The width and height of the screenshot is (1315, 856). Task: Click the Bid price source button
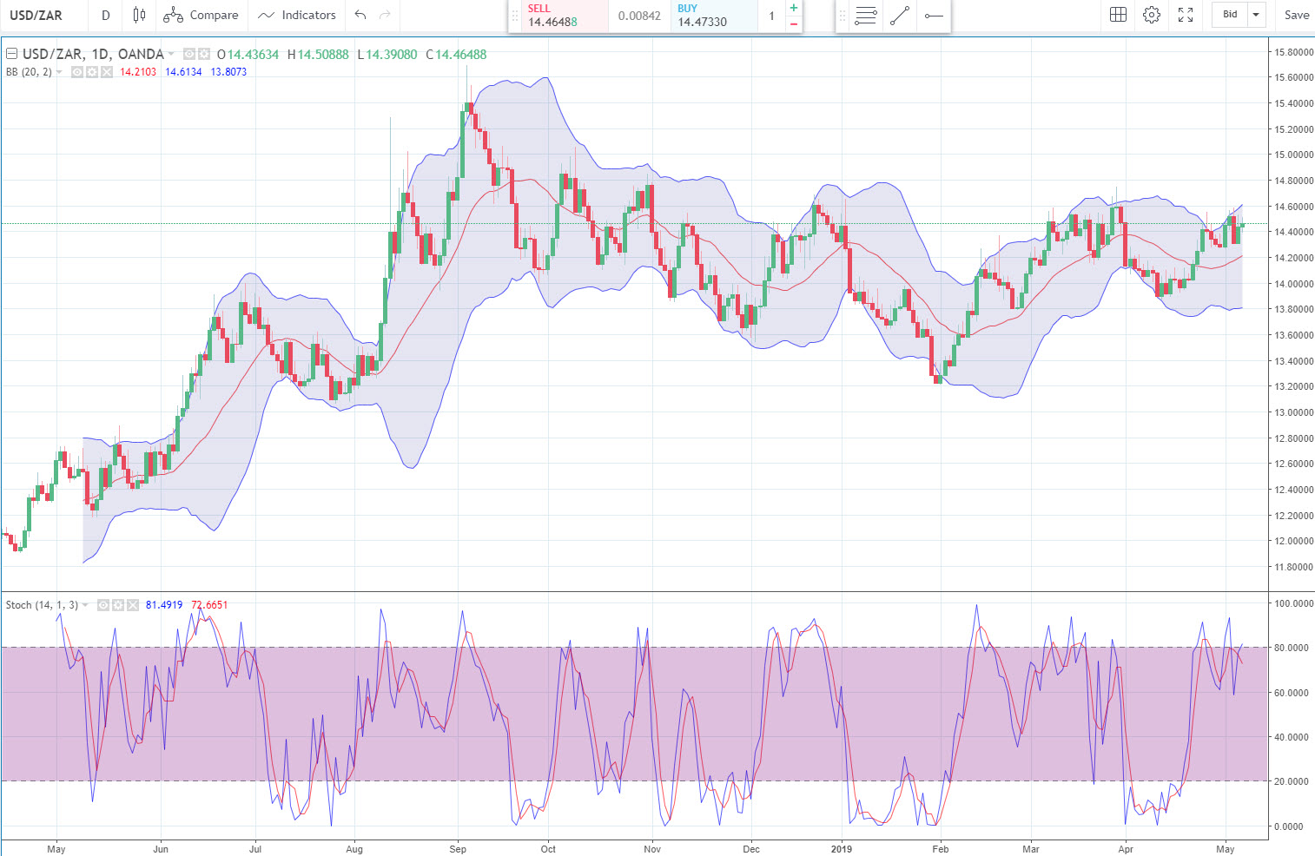pyautogui.click(x=1230, y=15)
